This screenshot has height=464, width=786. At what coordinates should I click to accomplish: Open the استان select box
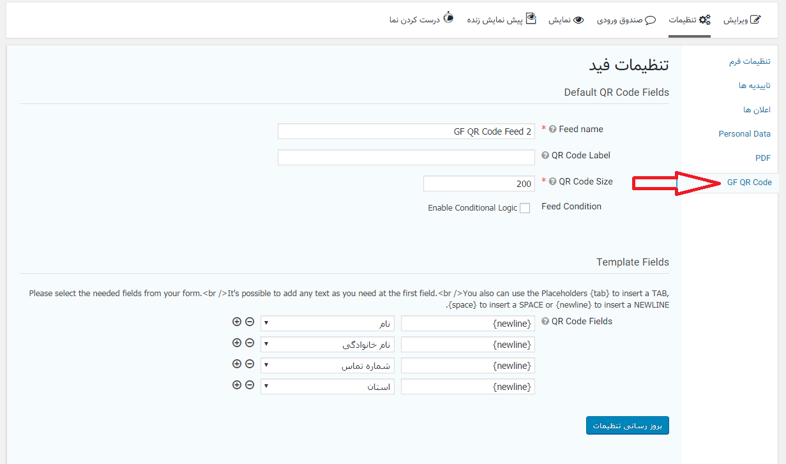pyautogui.click(x=327, y=387)
